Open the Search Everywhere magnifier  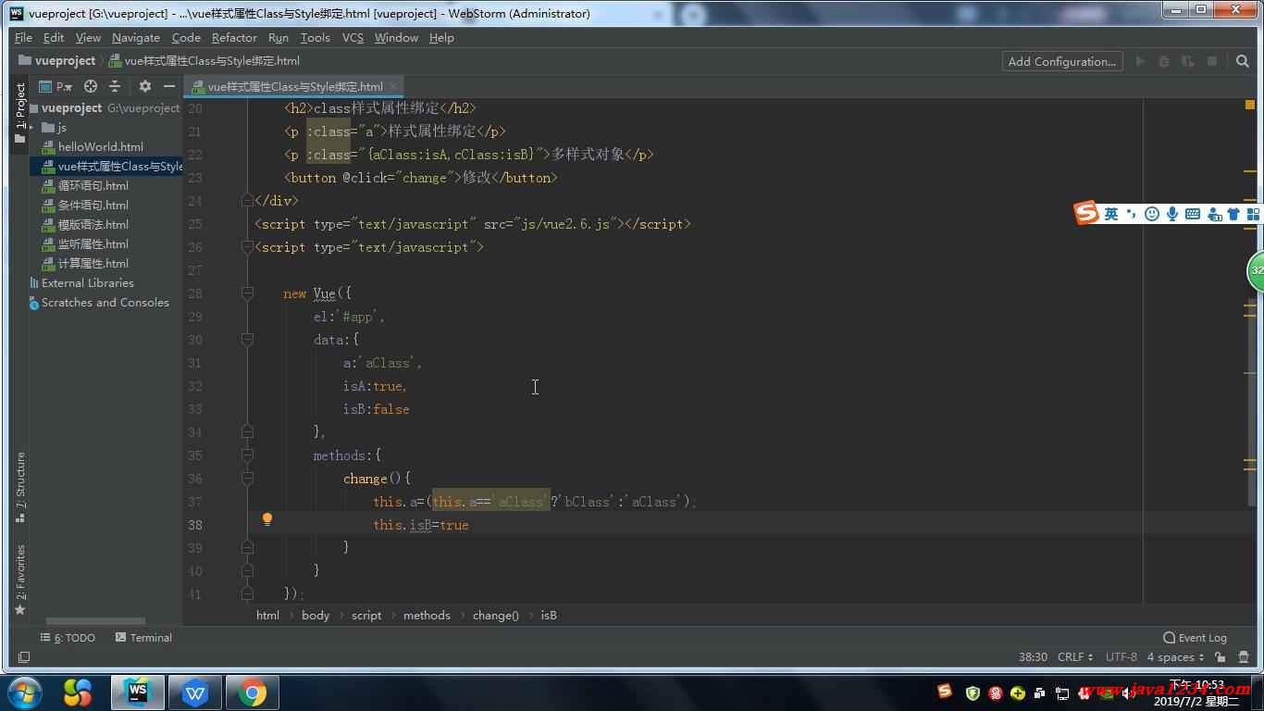click(x=1243, y=61)
